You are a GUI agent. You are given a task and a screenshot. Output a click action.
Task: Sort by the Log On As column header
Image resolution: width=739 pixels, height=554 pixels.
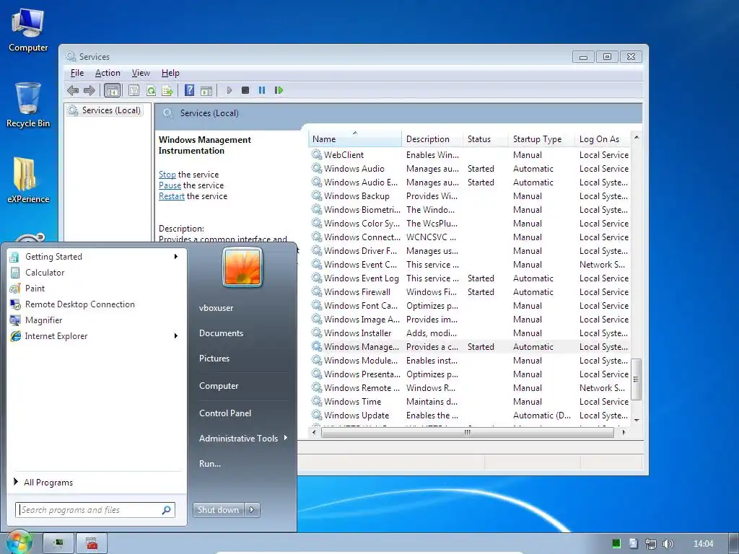pos(603,139)
